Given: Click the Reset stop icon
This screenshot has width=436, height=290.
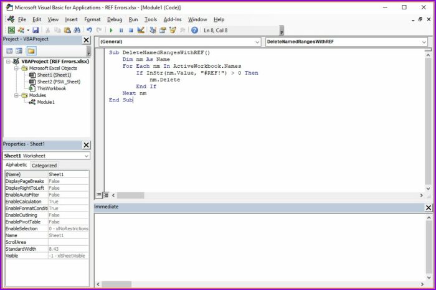Looking at the screenshot, I should (131, 30).
